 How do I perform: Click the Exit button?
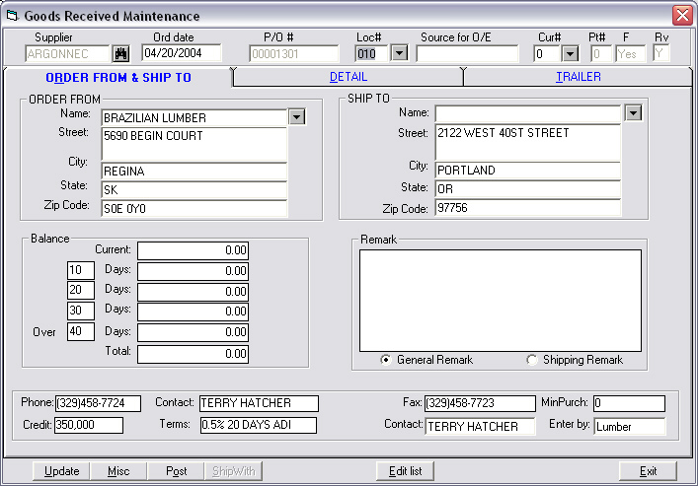(x=648, y=471)
